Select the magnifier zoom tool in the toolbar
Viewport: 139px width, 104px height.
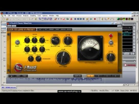(x=105, y=19)
